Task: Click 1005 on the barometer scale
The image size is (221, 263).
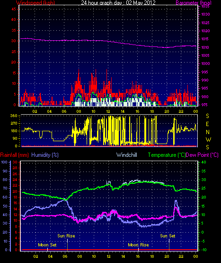Action: (x=205, y=55)
